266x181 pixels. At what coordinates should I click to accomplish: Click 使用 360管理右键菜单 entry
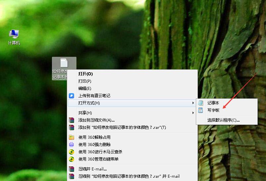click(98, 159)
